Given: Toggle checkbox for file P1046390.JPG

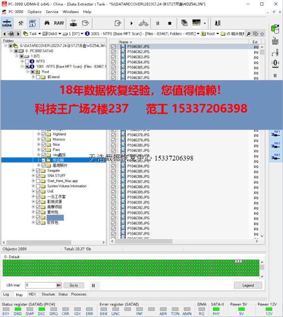Looking at the screenshot, I should (114, 197).
